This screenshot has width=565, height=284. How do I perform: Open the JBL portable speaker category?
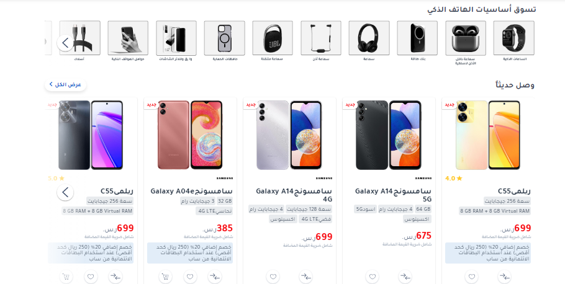pos(273,41)
